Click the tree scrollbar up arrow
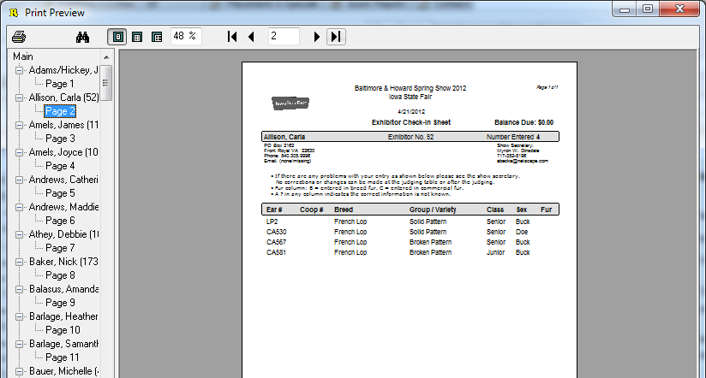Viewport: 706px width, 378px height. tap(106, 57)
